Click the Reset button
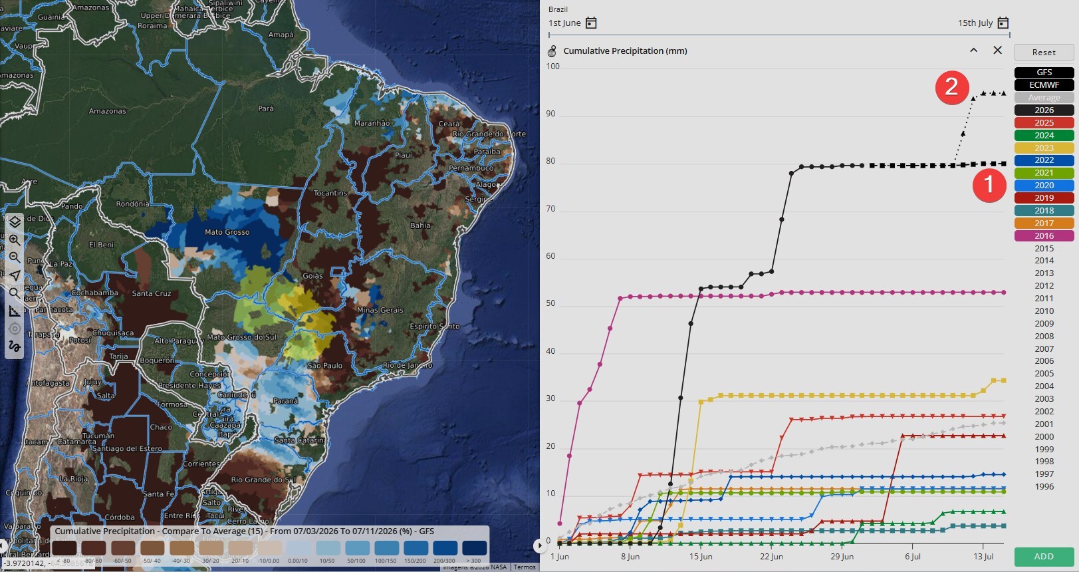 pyautogui.click(x=1044, y=53)
